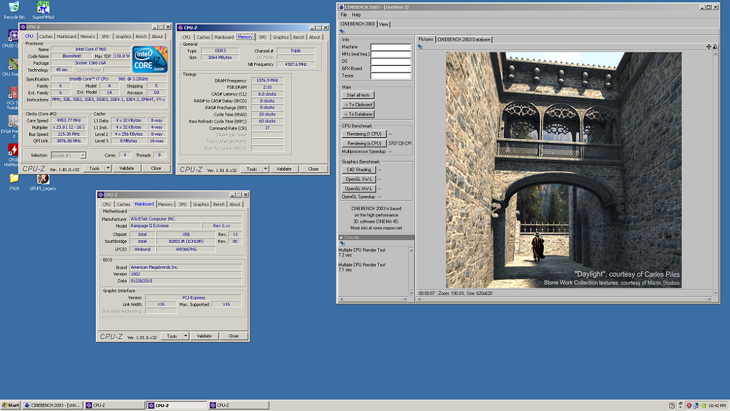This screenshot has height=411, width=730.
Task: Open the Caches tab in the CPU window of CPU-Z
Action: [46, 36]
